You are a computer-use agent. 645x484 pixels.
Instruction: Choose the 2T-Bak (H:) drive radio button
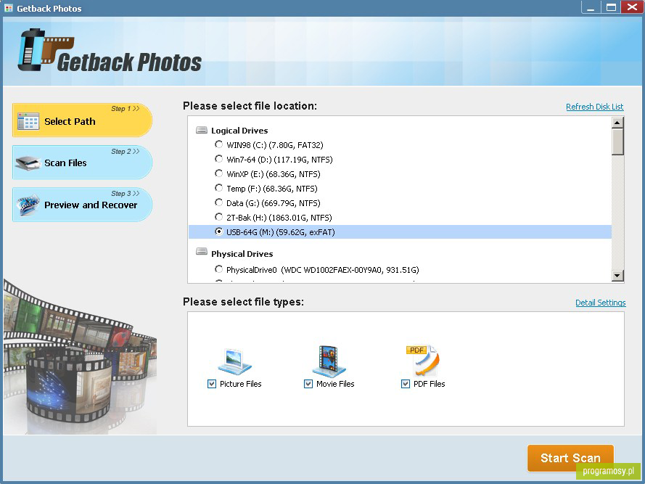coord(219,217)
